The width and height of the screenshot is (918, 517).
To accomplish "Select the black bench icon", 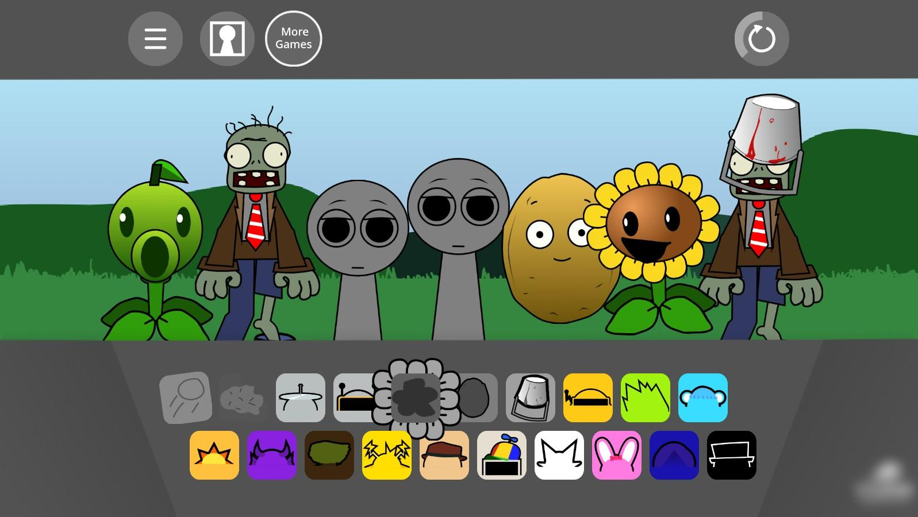I will pos(732,455).
